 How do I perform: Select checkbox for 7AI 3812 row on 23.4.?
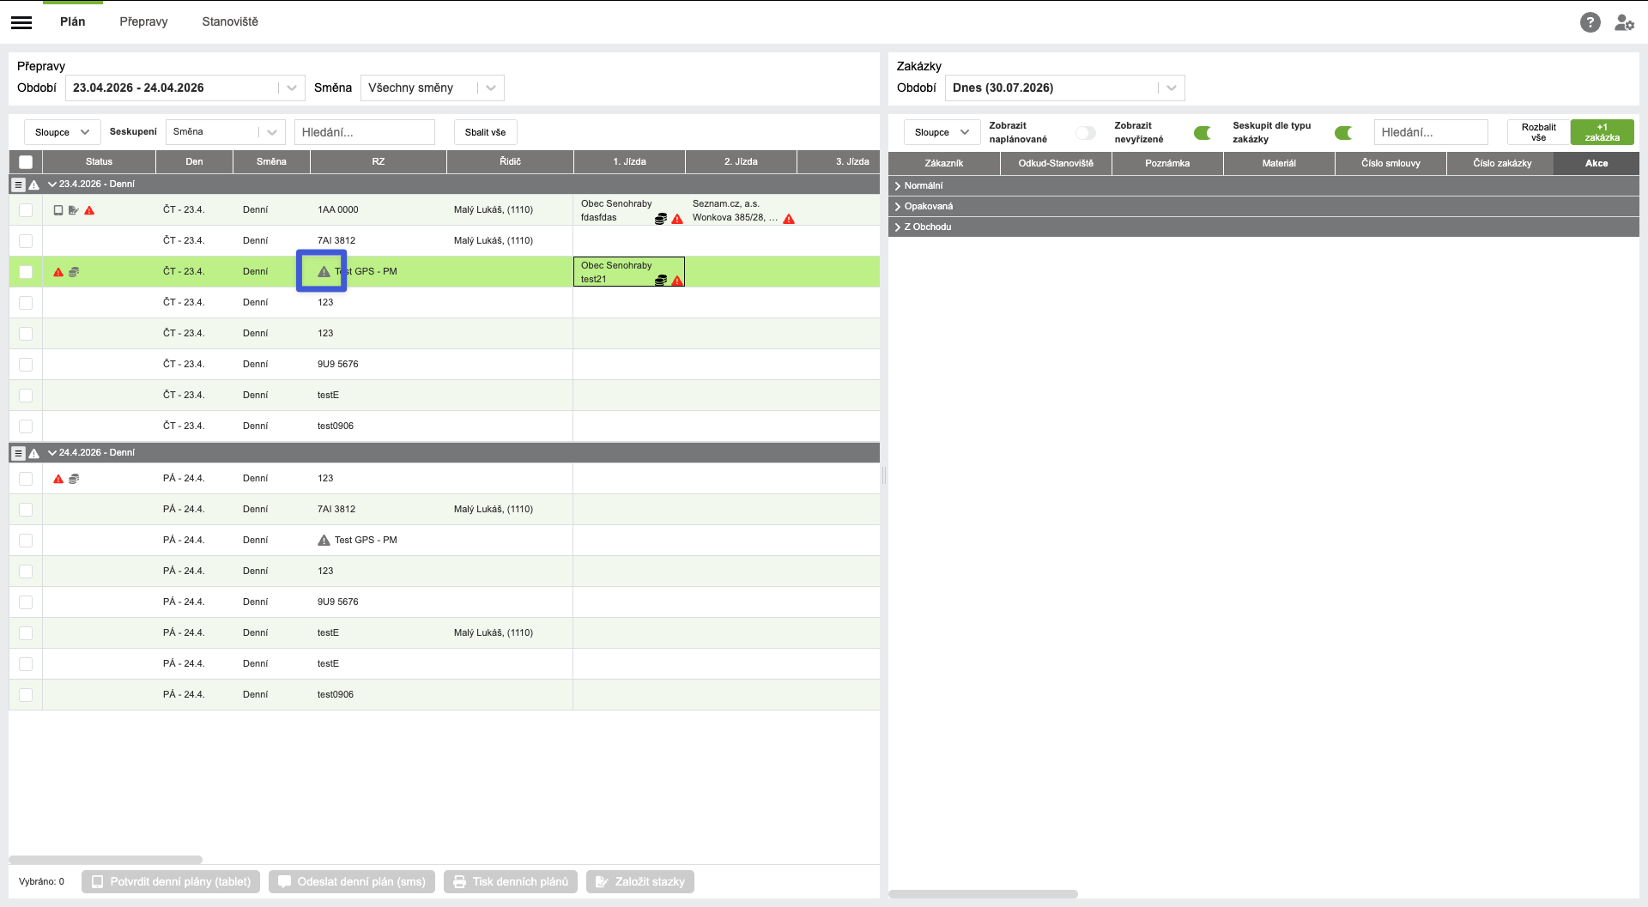(x=26, y=241)
